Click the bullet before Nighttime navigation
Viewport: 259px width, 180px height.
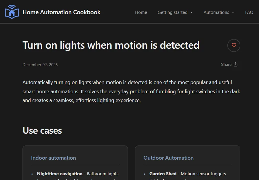click(x=32, y=174)
